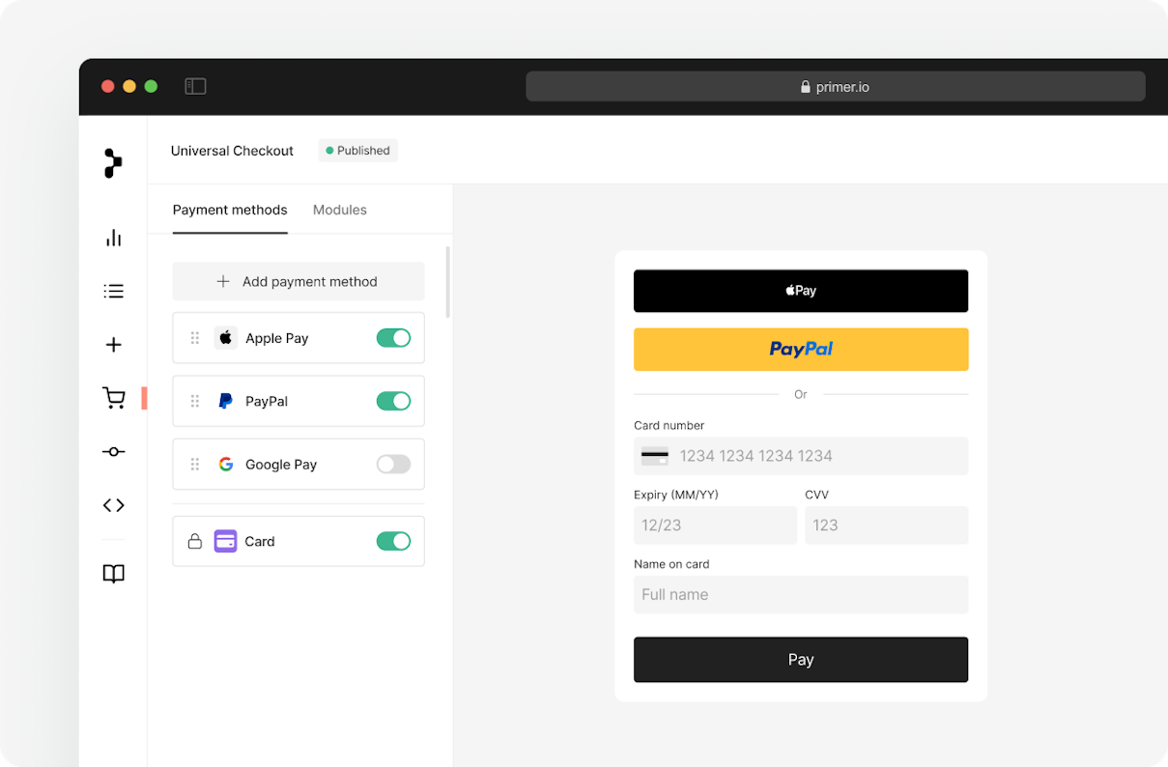Click the padlock icon beside Card
This screenshot has width=1168, height=767.
pyautogui.click(x=194, y=541)
